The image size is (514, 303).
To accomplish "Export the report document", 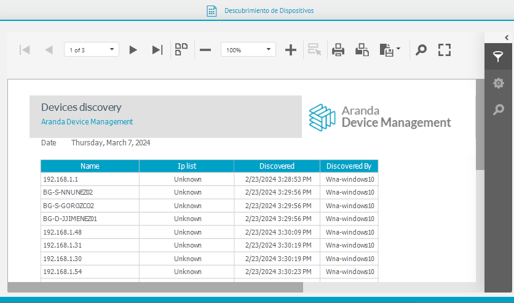I will [387, 50].
